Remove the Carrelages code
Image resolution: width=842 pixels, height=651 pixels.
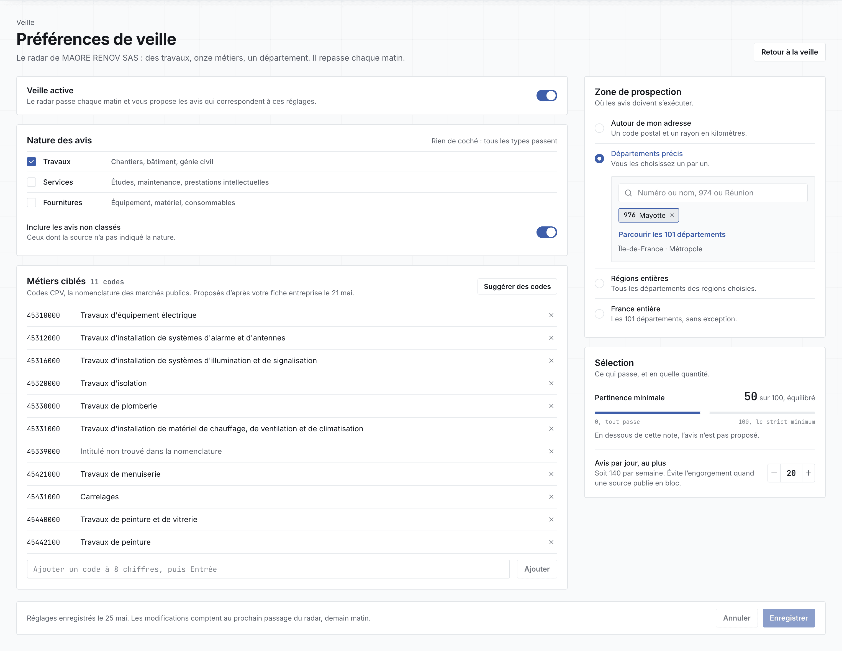pos(551,497)
